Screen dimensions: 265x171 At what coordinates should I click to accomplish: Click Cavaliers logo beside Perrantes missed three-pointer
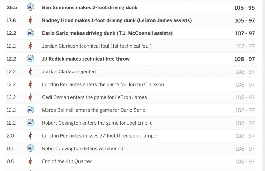[x=30, y=136]
